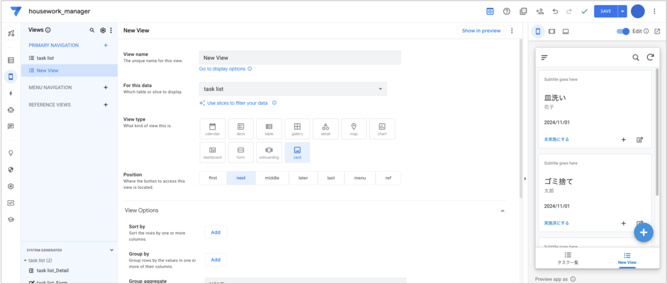Add a Sort by column
The height and width of the screenshot is (284, 667).
pyautogui.click(x=216, y=232)
